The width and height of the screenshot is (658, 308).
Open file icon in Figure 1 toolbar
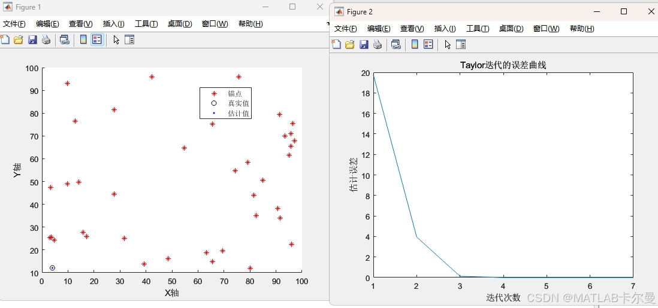[x=18, y=40]
